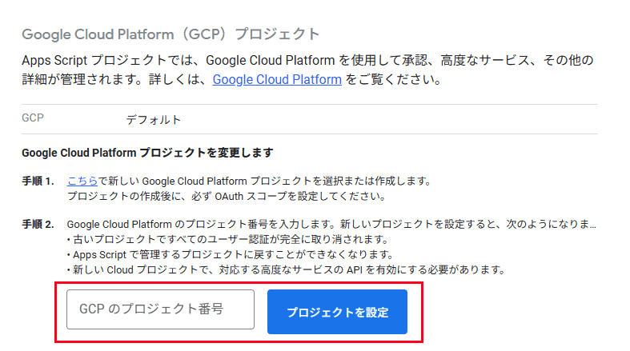The width and height of the screenshot is (630, 351).
Task: Click the truncated プロジェクト番号を入力します line
Action: click(x=331, y=224)
